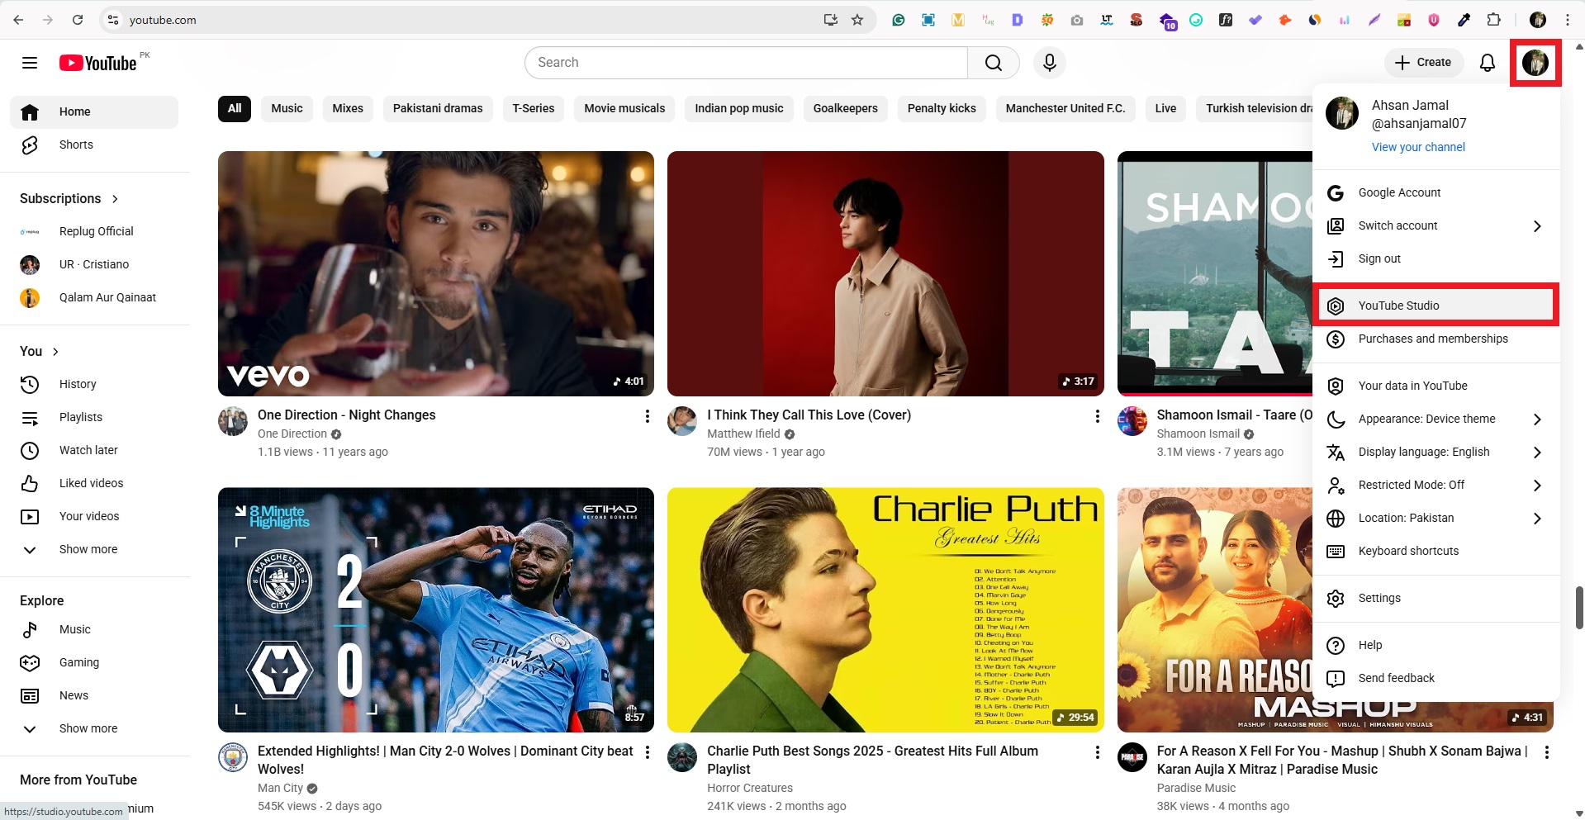Open the notifications bell
The image size is (1585, 820).
(1487, 62)
